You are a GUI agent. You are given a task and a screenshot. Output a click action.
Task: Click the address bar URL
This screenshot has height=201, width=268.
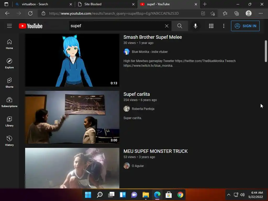pos(114,13)
